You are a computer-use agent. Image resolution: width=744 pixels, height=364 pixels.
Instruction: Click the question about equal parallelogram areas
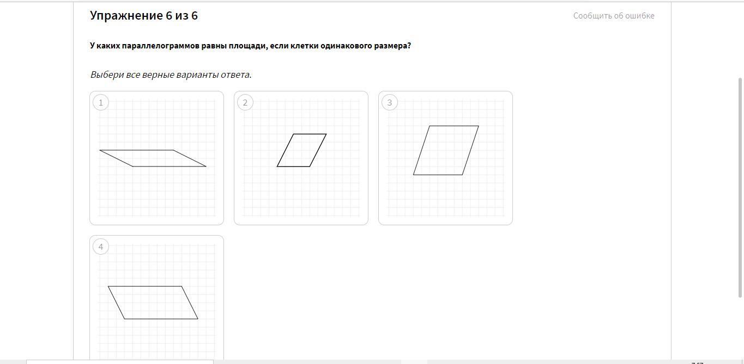click(x=250, y=46)
